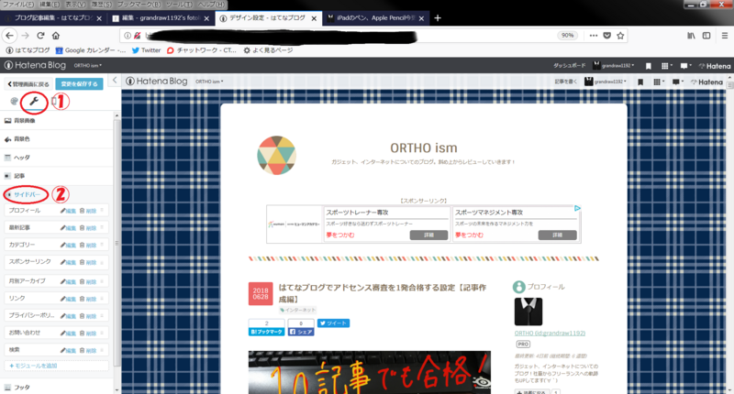The image size is (734, 394).
Task: Close the デザイン設定 browser tab
Action: tap(314, 18)
